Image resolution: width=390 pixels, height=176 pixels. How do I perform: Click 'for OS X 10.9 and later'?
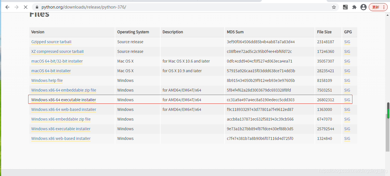coord(182,71)
